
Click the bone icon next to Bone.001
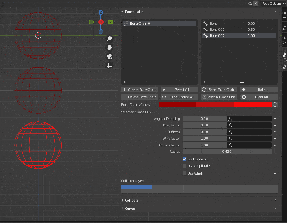[x=206, y=30]
